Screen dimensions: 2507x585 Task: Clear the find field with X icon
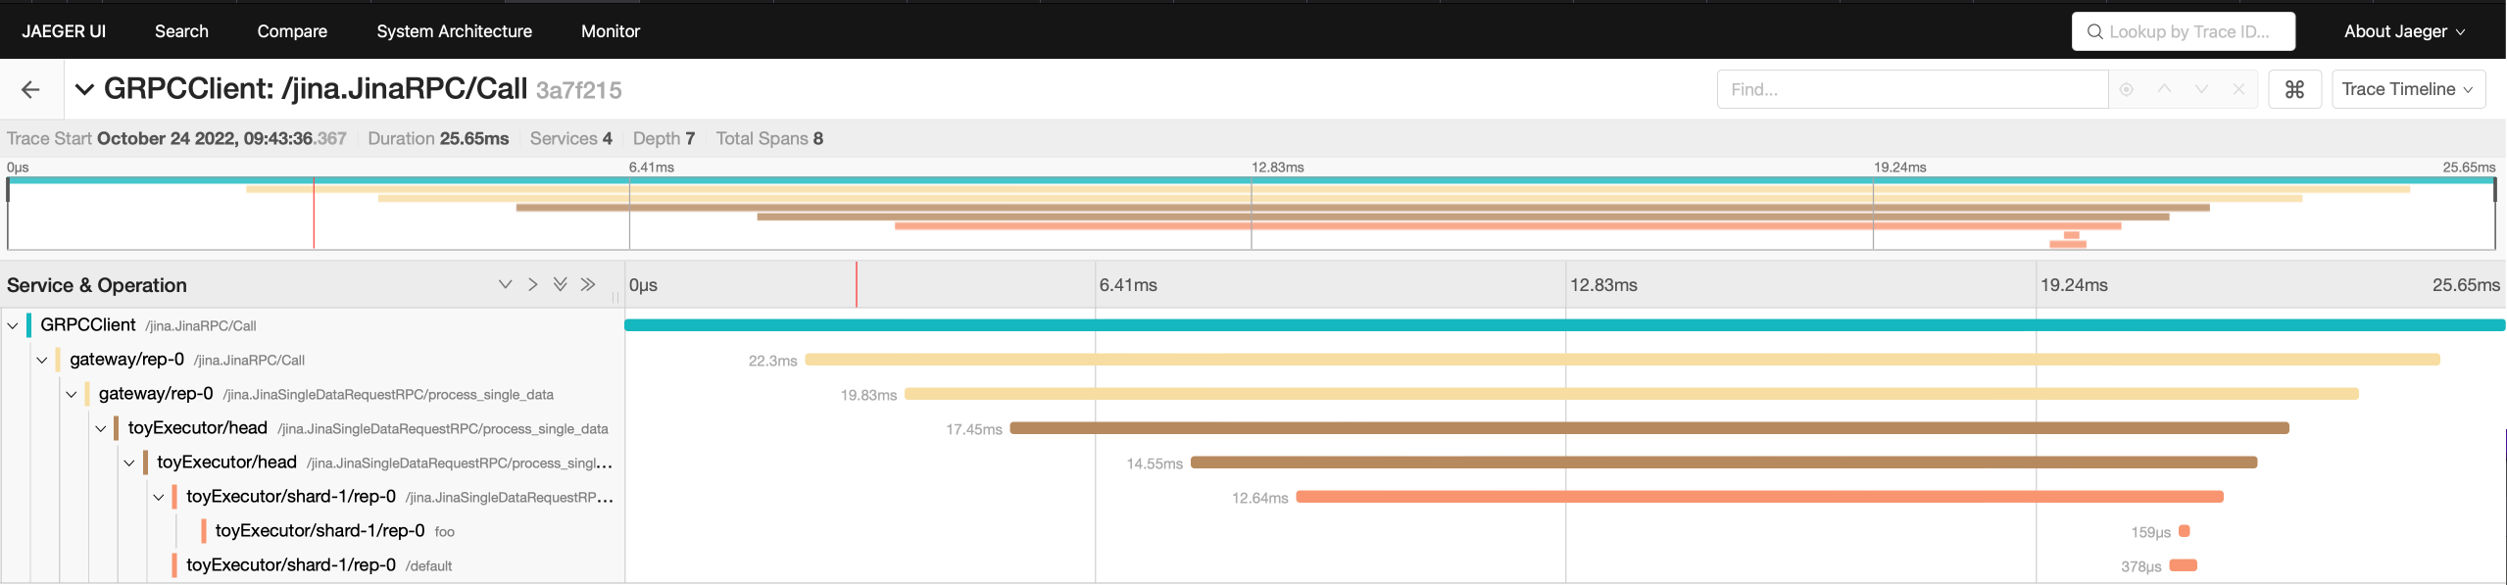[2238, 89]
